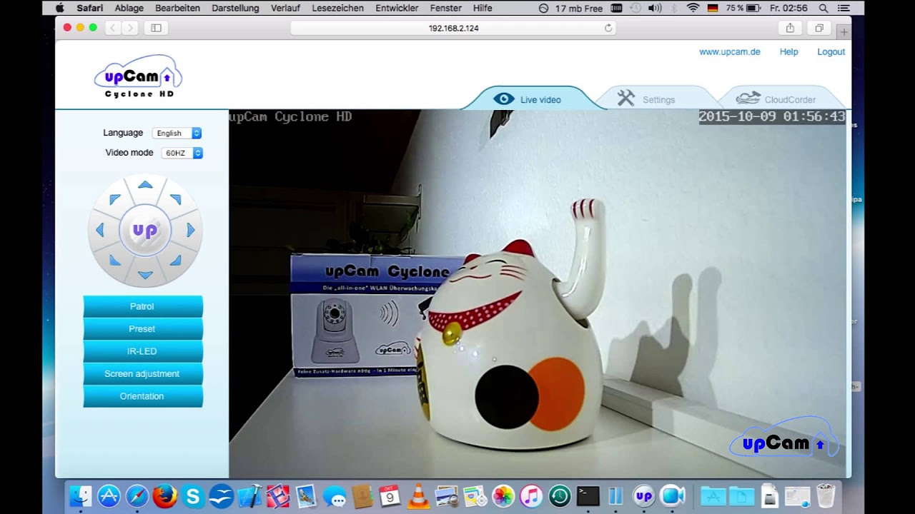Image resolution: width=915 pixels, height=514 pixels.
Task: Click the Safari share button
Action: 790,28
